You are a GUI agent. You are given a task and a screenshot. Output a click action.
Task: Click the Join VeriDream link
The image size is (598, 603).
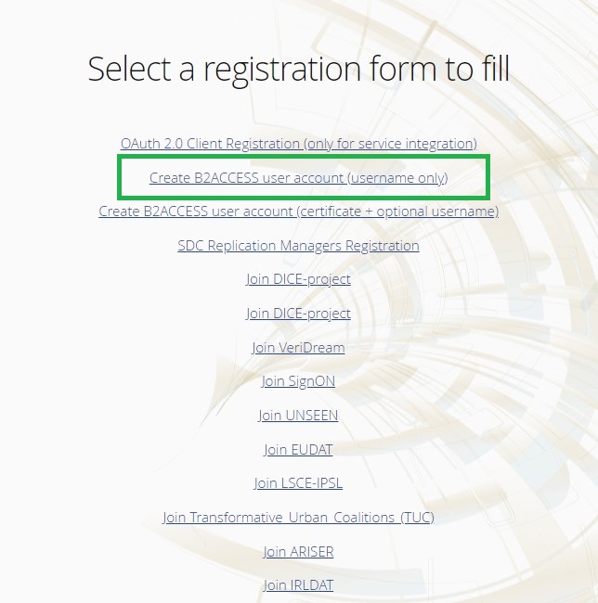pos(298,348)
